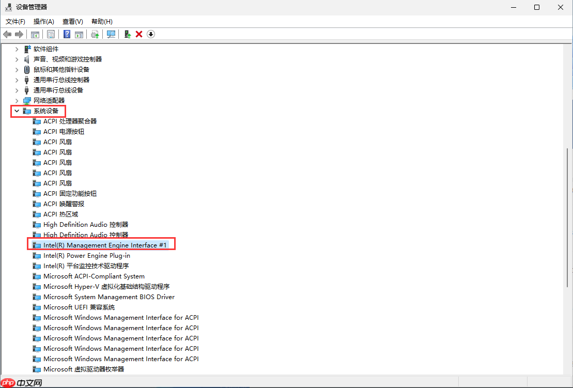This screenshot has height=388, width=573.
Task: Click the forward arrow in the toolbar
Action: coord(19,34)
